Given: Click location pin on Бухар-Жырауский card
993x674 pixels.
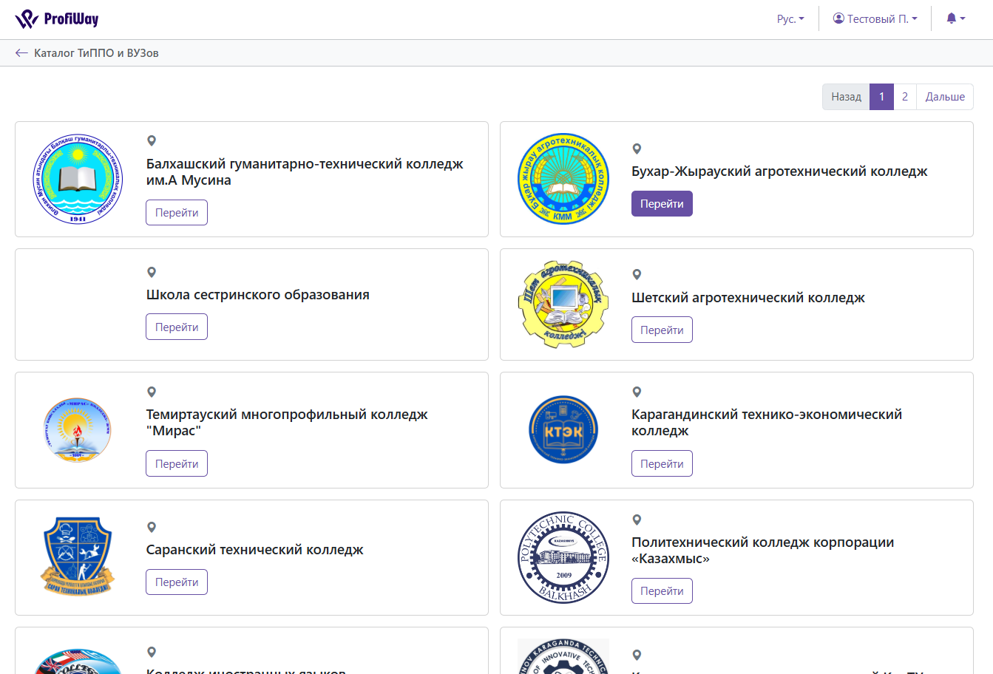Looking at the screenshot, I should tap(637, 149).
